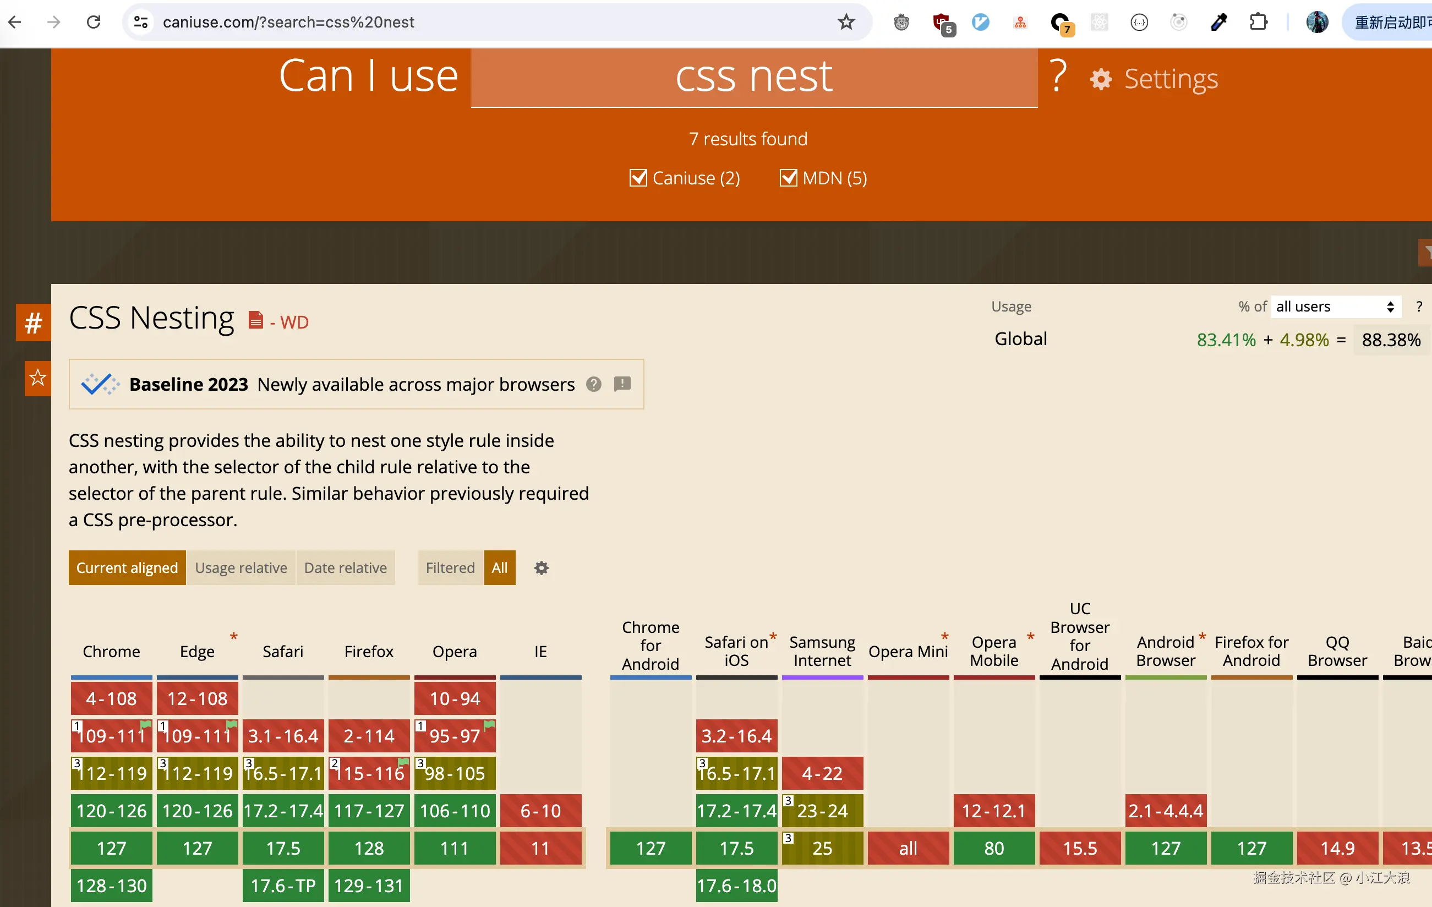Click the Baseline feedback flag icon
The image size is (1432, 907).
622,384
